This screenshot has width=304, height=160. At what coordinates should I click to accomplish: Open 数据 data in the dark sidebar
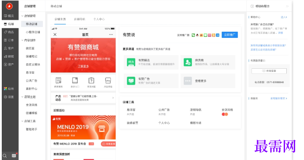9,56
